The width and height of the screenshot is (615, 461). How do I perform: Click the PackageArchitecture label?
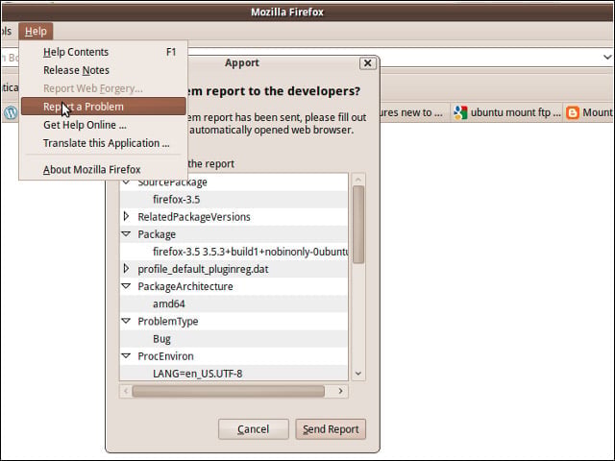pyautogui.click(x=185, y=286)
